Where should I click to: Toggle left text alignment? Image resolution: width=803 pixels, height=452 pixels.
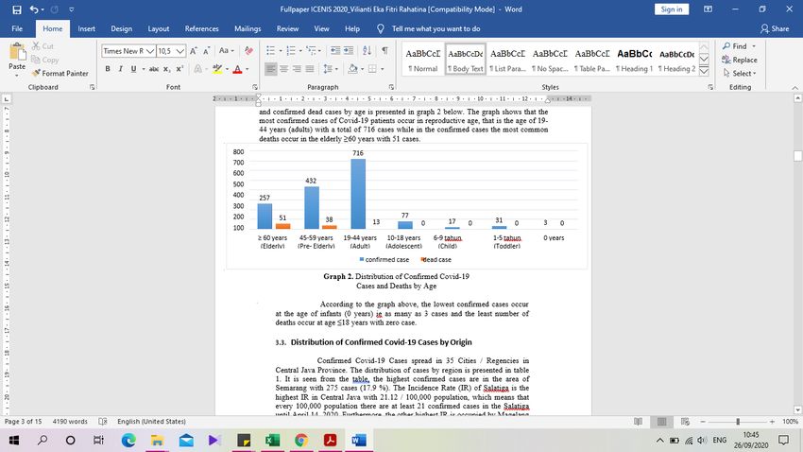tap(271, 69)
